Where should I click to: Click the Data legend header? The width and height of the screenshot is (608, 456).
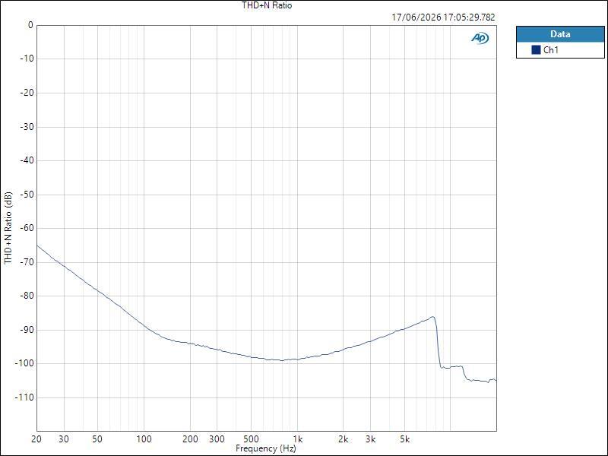click(560, 34)
